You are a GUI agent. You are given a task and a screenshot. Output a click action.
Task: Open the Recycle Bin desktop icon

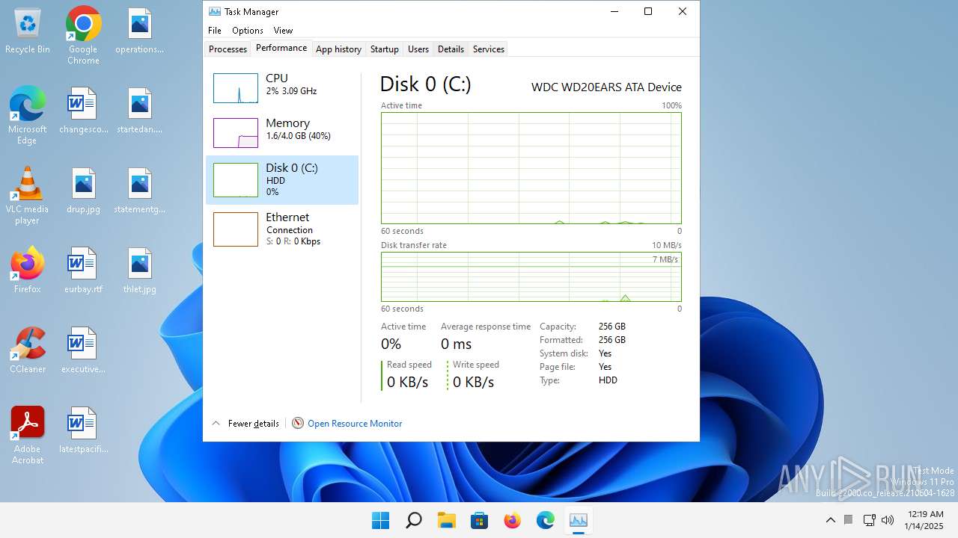tap(28, 31)
